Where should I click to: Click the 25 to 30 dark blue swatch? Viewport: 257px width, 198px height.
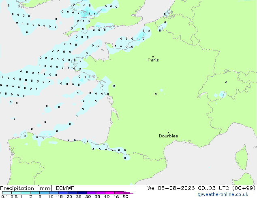pos(81,193)
